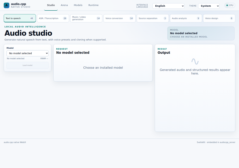Click the audio.cpp logo icon
This screenshot has width=239, height=168.
pos(6,5)
